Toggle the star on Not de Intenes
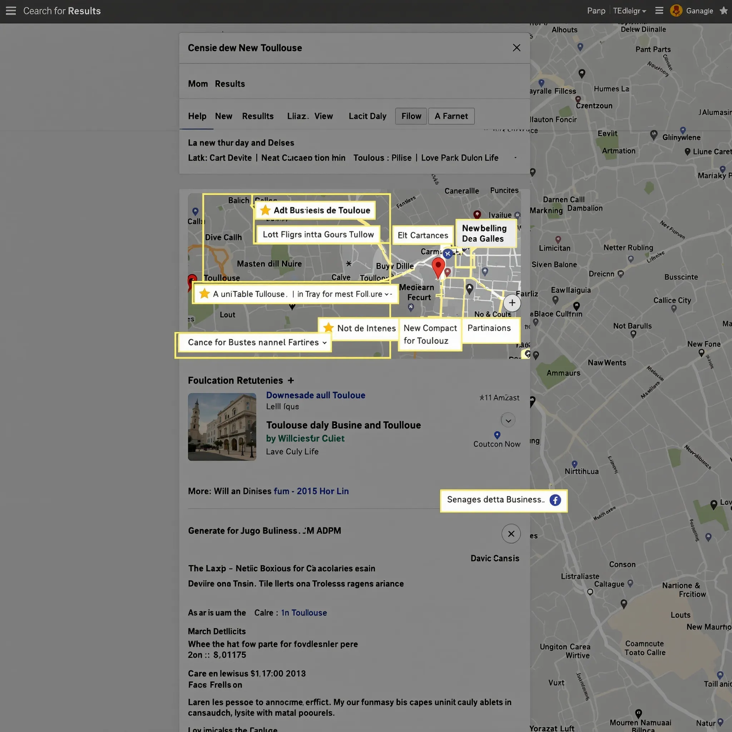 coord(328,327)
